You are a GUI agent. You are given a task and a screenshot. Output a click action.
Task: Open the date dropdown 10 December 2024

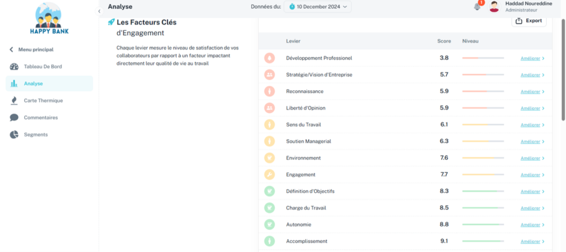pyautogui.click(x=318, y=7)
